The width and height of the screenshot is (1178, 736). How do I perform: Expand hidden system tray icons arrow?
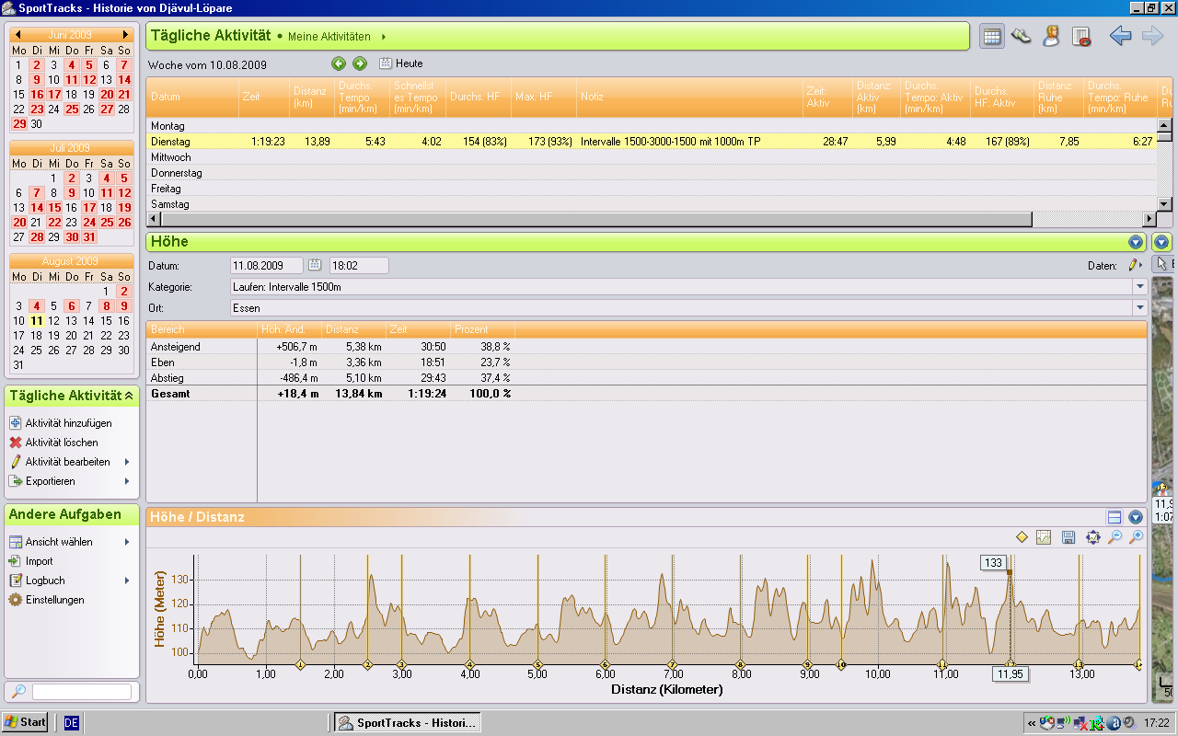[1032, 723]
